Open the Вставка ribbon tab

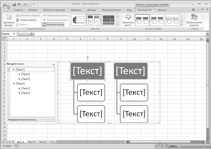click(x=33, y=10)
